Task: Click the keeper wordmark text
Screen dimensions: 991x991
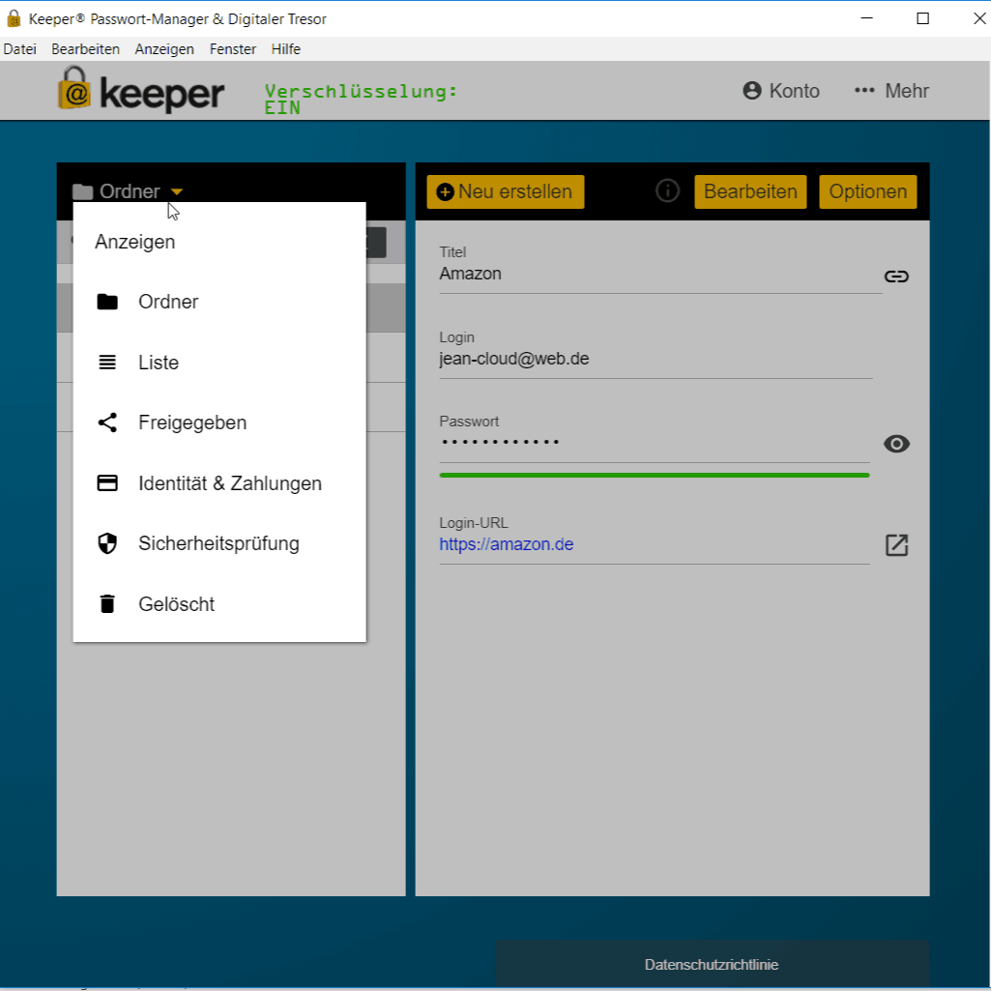Action: click(x=162, y=94)
